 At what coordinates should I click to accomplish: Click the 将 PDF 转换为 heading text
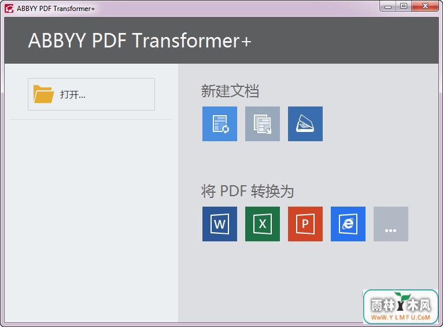tap(248, 192)
